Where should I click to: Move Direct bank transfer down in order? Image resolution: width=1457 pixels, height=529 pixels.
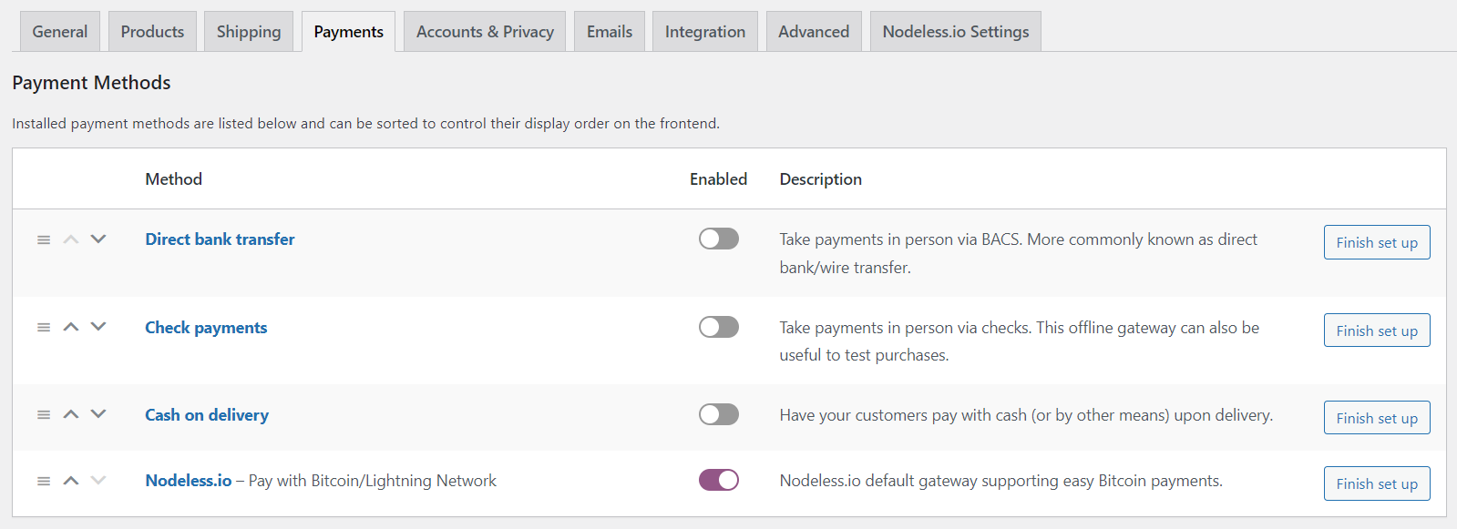(98, 239)
